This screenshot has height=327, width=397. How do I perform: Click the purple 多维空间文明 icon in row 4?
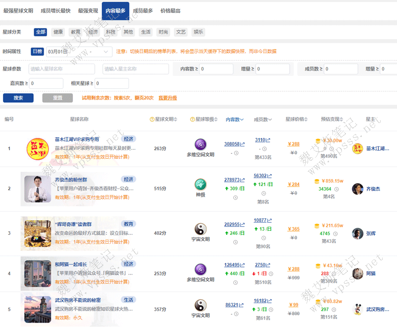pyautogui.click(x=200, y=269)
